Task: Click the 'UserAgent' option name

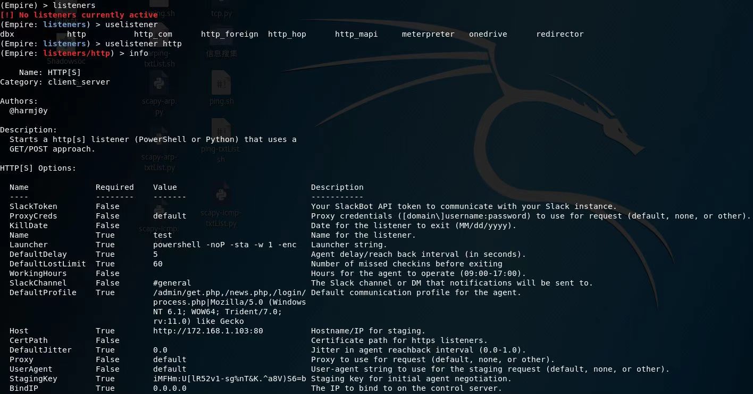Action: 31,369
